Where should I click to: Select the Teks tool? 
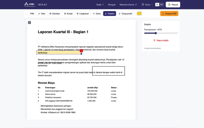[x=42, y=14]
